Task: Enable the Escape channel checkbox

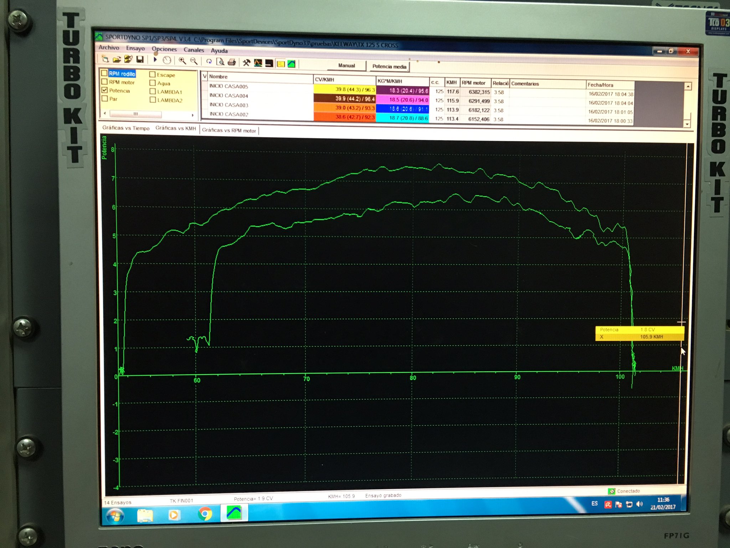Action: point(153,75)
